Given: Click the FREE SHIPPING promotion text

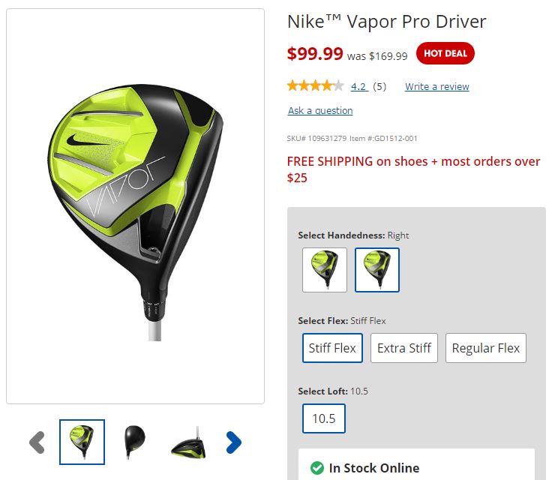Looking at the screenshot, I should 413,169.
